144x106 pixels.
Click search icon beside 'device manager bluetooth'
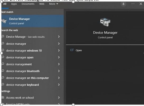(3, 71)
